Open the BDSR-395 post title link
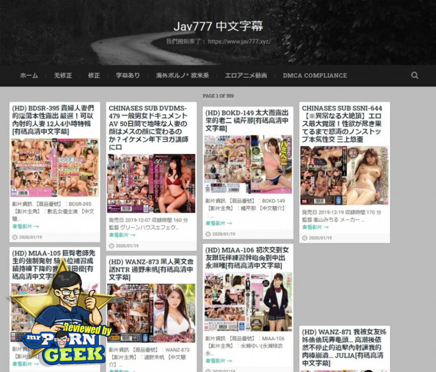Image resolution: width=436 pixels, height=372 pixels. pos(54,120)
